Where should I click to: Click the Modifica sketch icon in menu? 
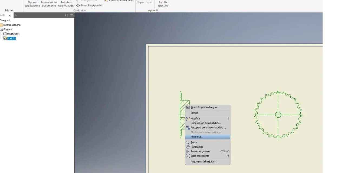pos(188,119)
